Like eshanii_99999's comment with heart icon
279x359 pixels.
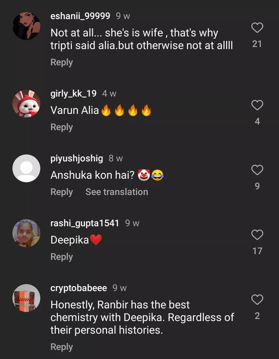click(x=257, y=28)
